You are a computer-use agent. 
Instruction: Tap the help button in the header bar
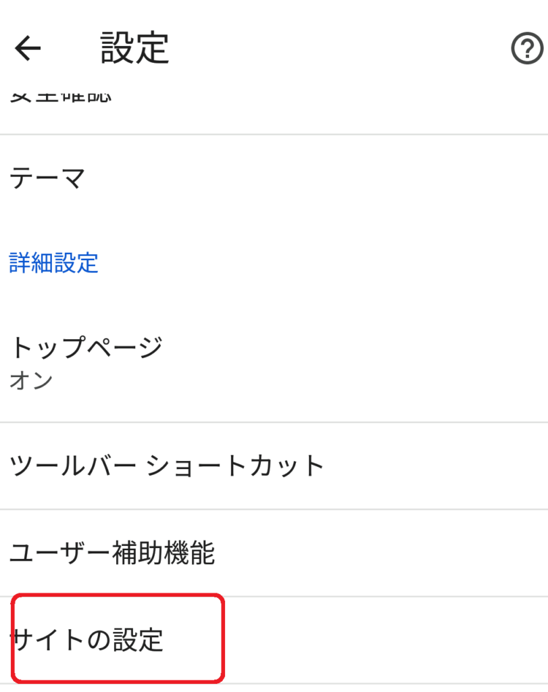pos(528,47)
